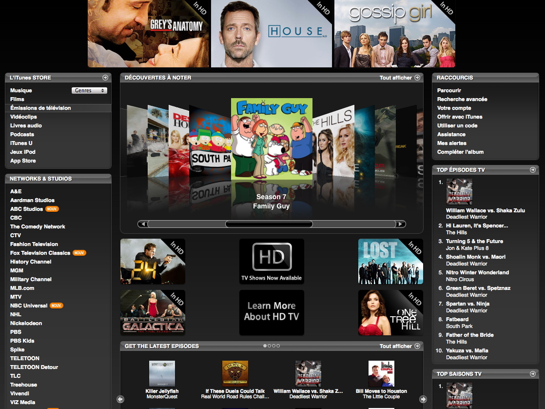Click Learn More About HD TV tile
This screenshot has height=409, width=545.
pyautogui.click(x=272, y=312)
